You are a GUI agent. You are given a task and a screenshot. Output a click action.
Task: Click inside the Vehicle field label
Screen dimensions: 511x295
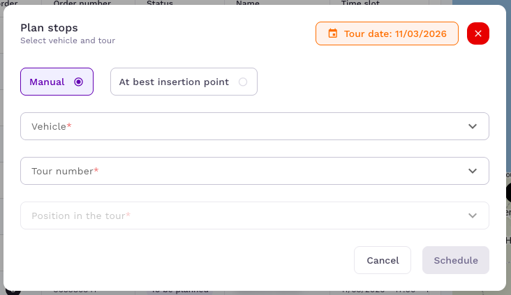tap(52, 126)
